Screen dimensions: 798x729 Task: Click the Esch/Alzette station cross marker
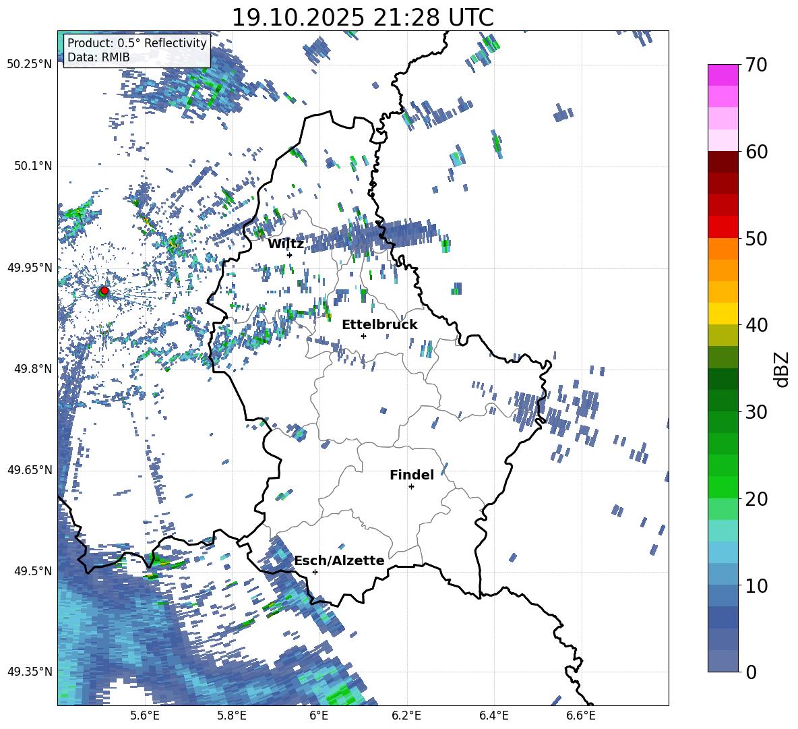(315, 572)
